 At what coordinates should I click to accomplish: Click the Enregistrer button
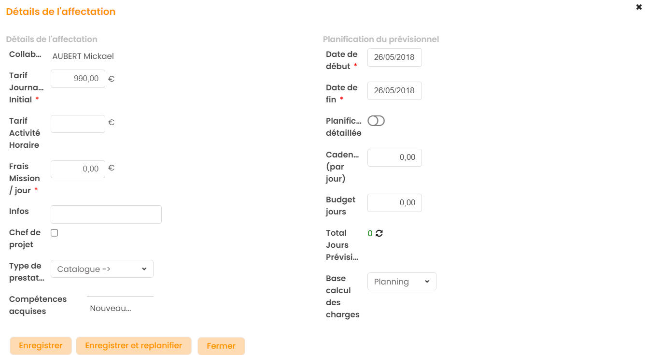click(41, 346)
